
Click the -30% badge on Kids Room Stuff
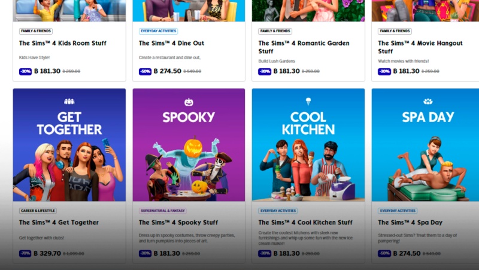click(25, 71)
